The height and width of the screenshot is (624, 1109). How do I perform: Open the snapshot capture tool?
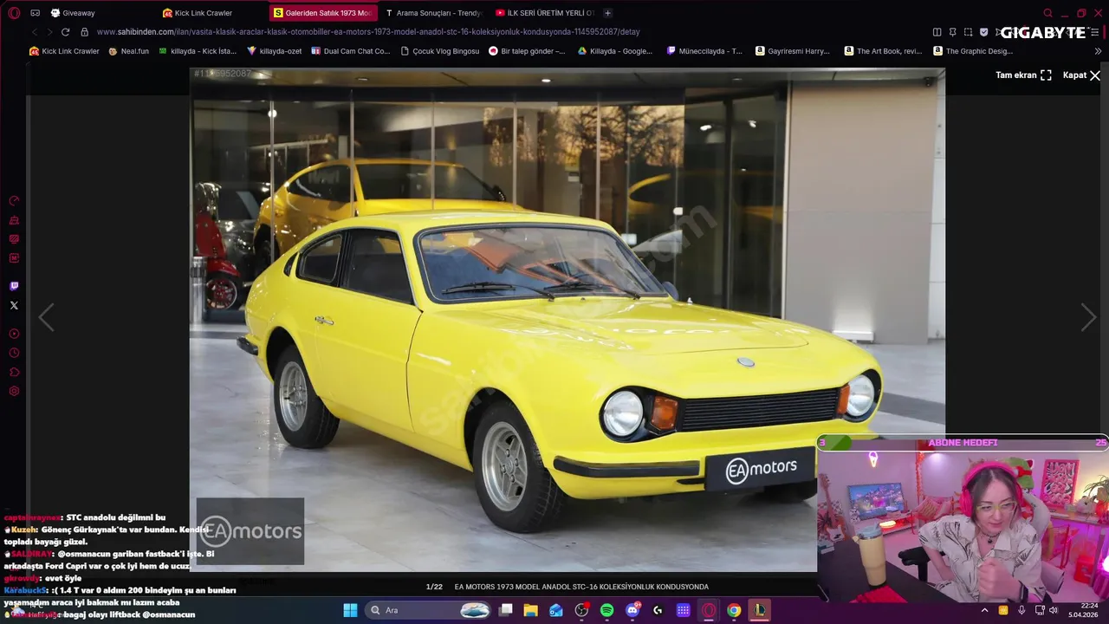click(968, 32)
